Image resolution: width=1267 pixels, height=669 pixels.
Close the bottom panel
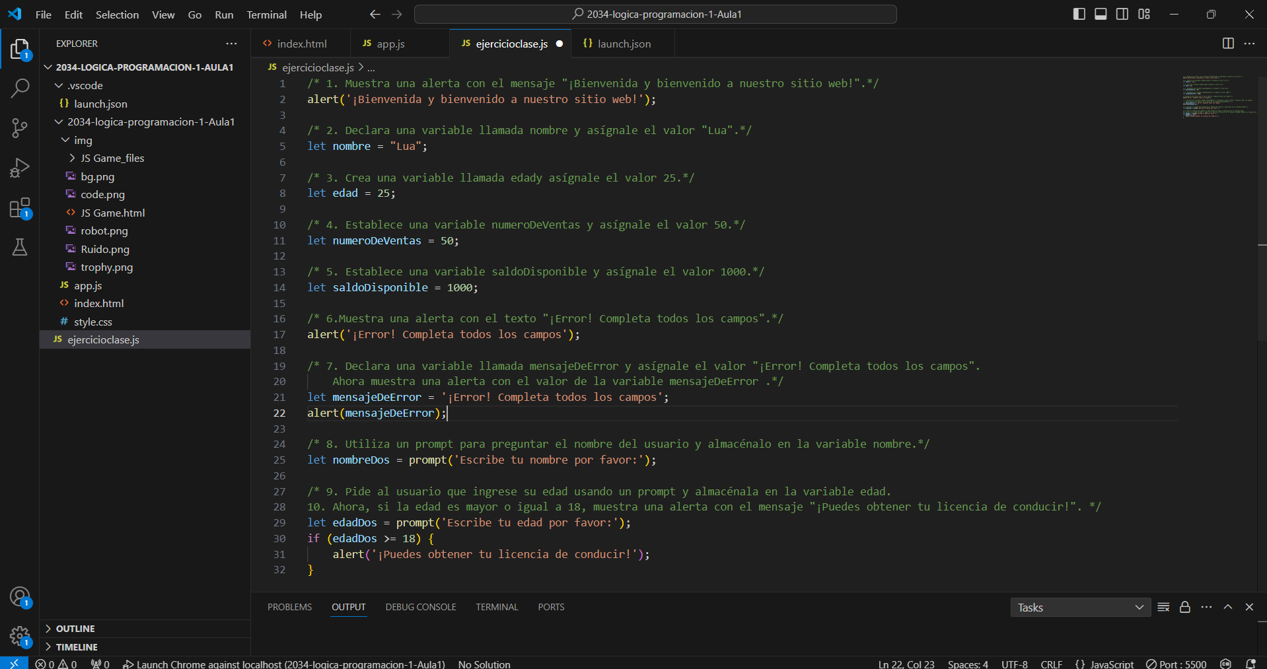pos(1249,607)
